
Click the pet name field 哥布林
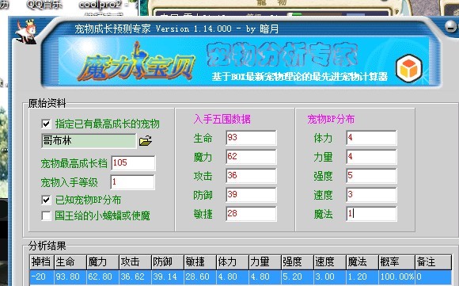[x=89, y=141]
